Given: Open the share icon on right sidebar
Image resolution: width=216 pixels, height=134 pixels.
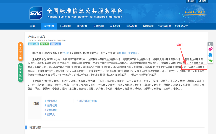Looking at the screenshot, I should (210, 44).
